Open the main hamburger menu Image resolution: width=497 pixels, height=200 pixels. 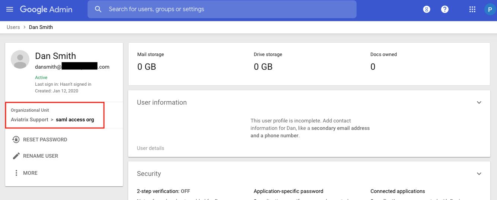(10, 9)
